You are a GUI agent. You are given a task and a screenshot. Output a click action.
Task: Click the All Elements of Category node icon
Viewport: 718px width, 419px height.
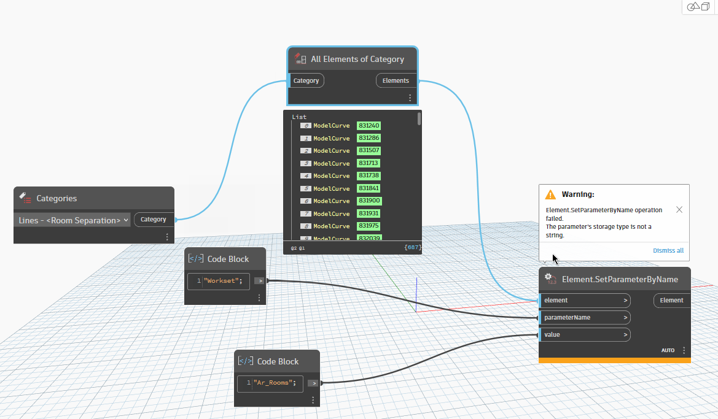pyautogui.click(x=299, y=58)
